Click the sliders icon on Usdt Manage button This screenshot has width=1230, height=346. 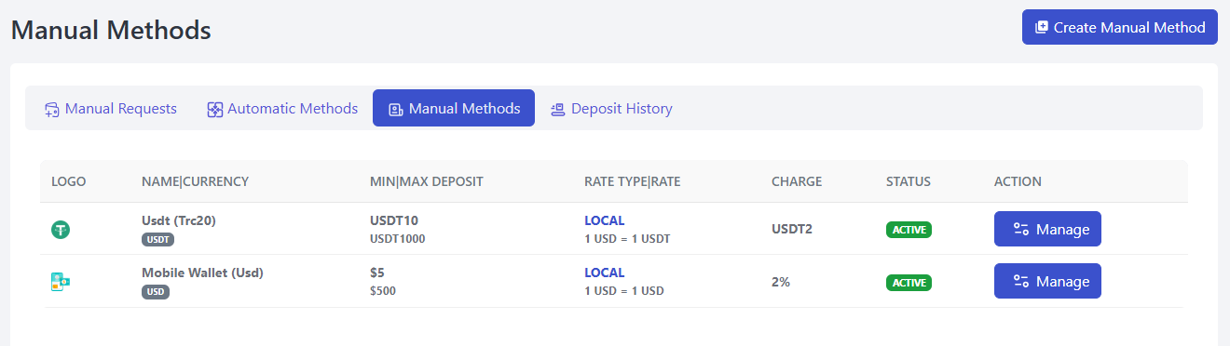pos(1020,230)
